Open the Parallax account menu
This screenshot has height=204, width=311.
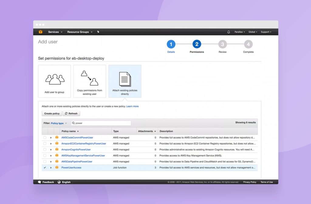click(x=240, y=32)
